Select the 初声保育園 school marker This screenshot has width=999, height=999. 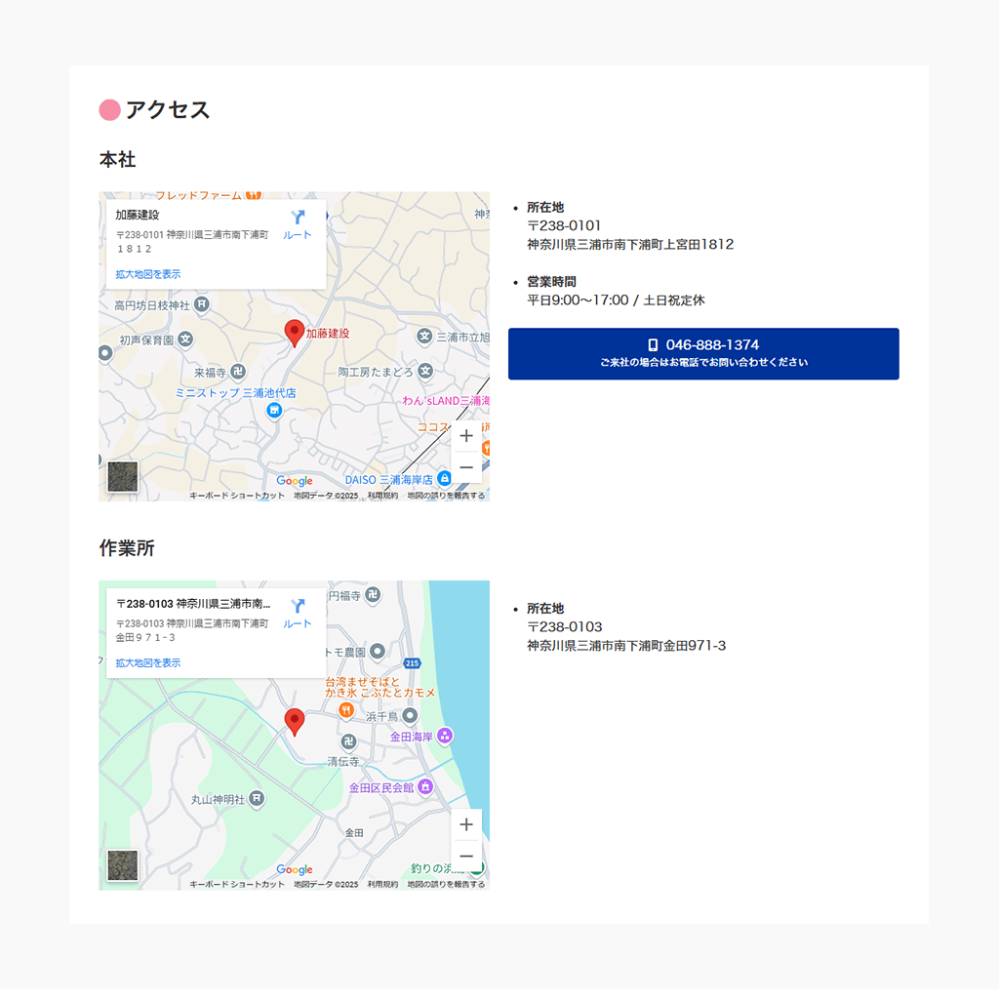click(x=185, y=339)
